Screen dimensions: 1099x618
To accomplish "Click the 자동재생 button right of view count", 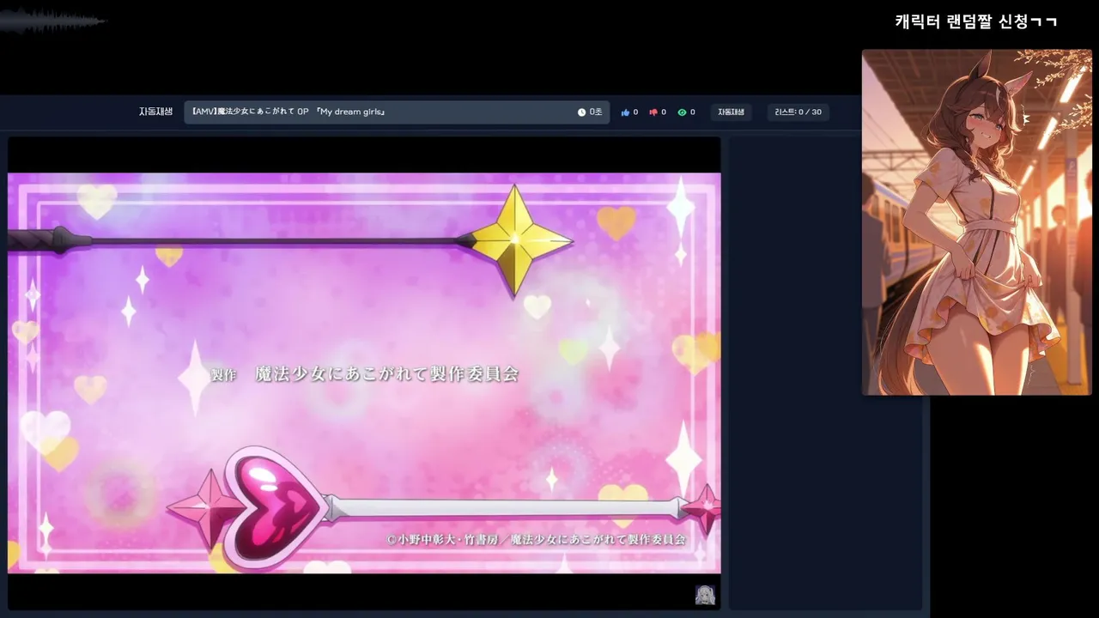I will click(x=731, y=112).
